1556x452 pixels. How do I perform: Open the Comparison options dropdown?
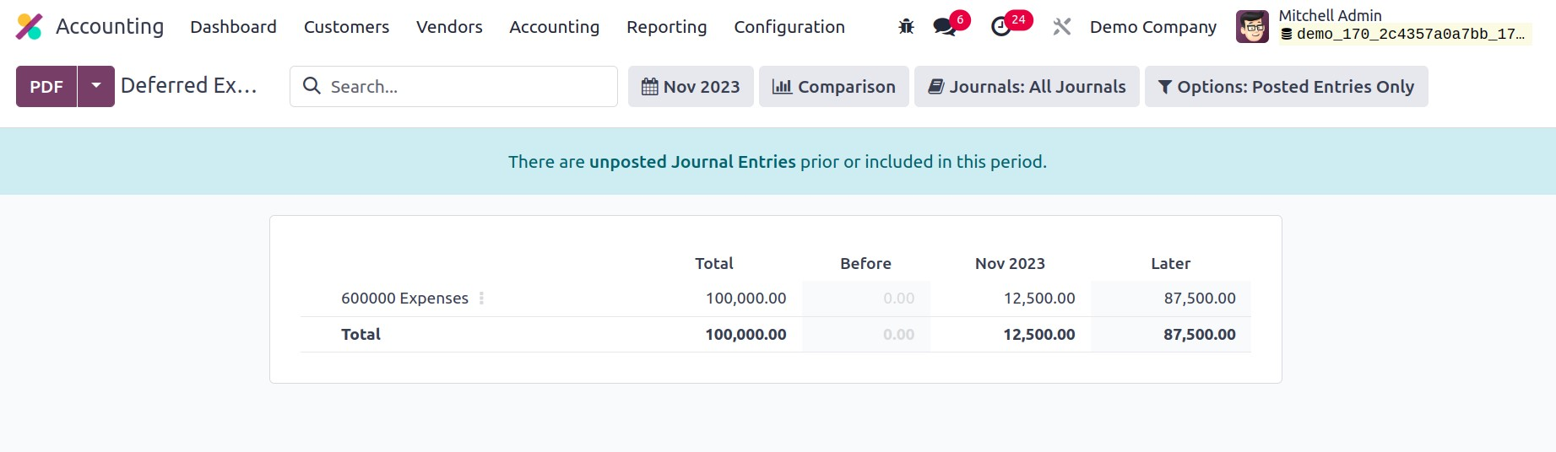834,87
